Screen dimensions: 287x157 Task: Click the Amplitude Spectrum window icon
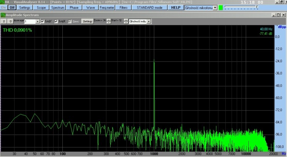[3, 15]
